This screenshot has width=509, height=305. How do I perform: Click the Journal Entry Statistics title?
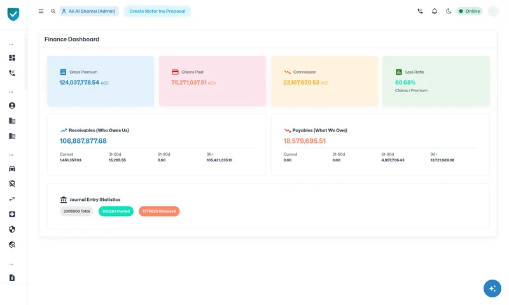pos(95,200)
